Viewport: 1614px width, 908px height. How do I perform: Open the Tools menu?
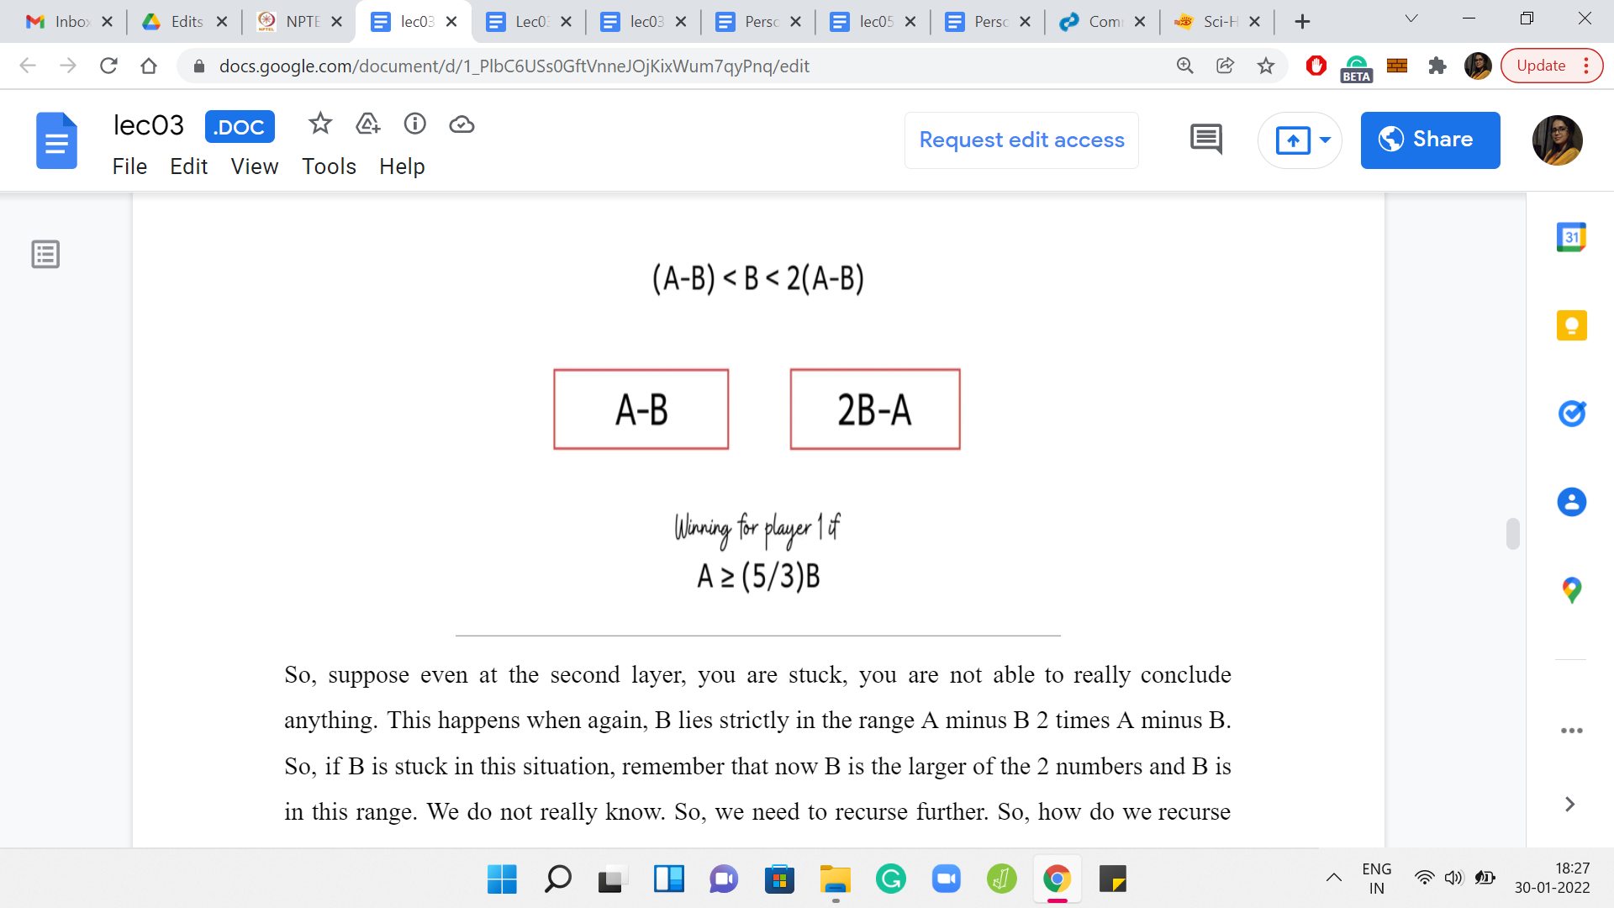[329, 166]
